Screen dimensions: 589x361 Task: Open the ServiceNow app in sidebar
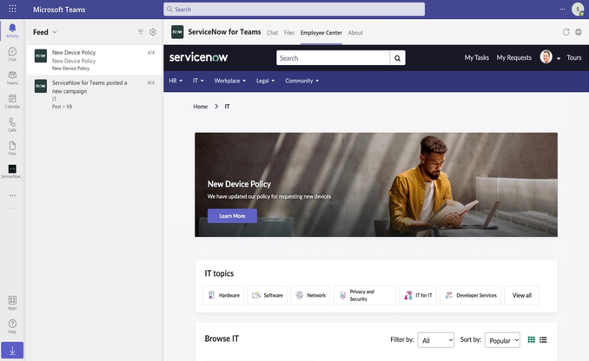click(12, 171)
